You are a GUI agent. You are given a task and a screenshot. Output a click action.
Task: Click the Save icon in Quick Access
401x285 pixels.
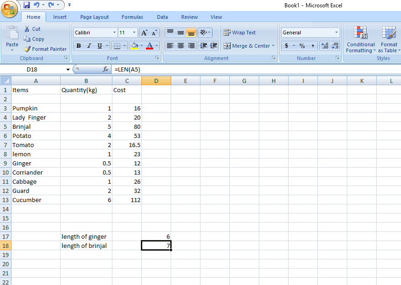[27, 5]
